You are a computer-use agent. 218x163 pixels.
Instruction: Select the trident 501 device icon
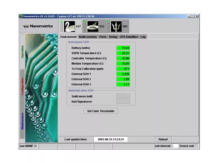click(116, 26)
